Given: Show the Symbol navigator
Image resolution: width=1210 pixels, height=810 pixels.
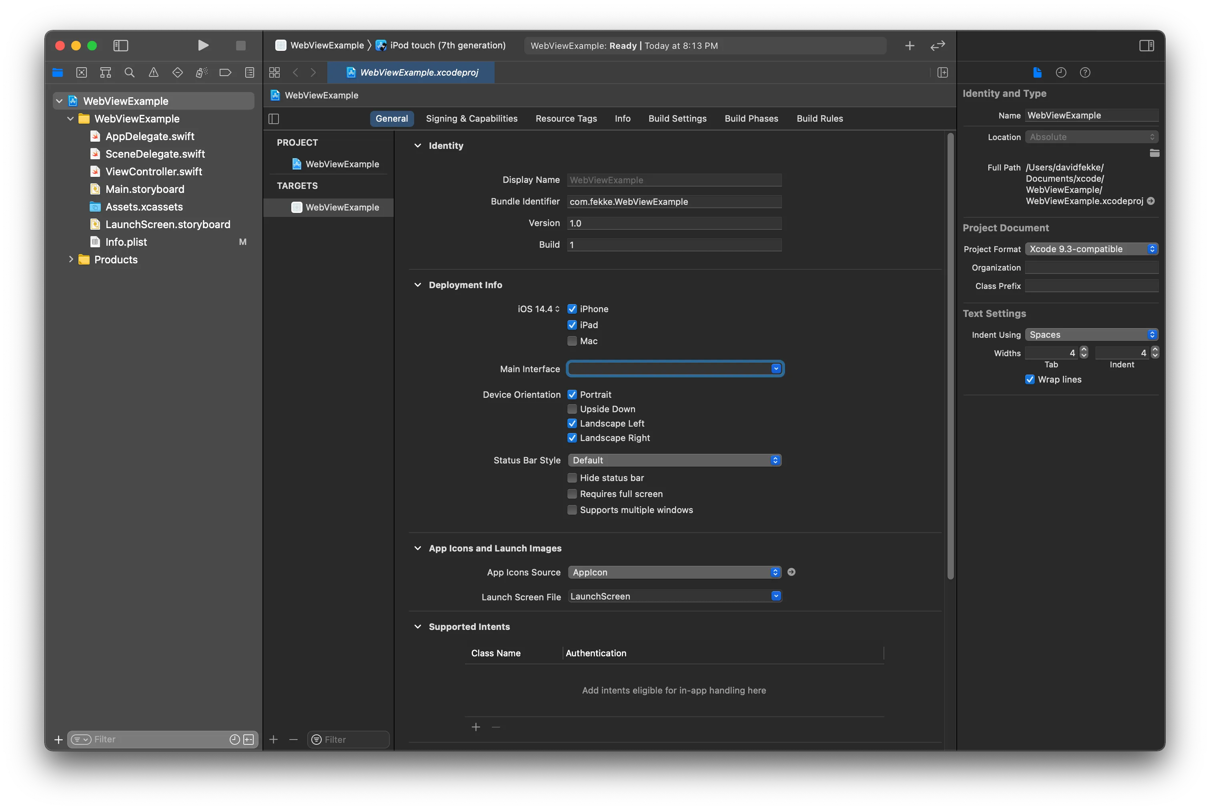Looking at the screenshot, I should [105, 72].
